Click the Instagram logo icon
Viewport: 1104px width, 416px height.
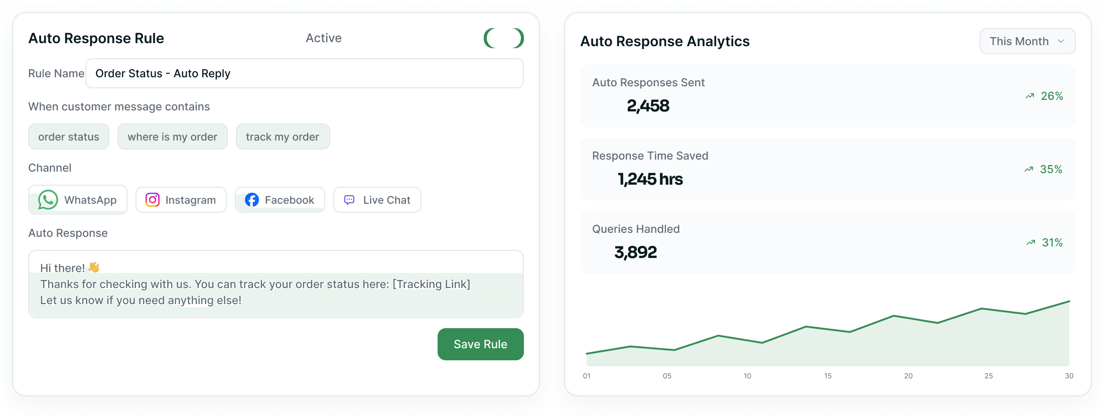click(x=153, y=200)
